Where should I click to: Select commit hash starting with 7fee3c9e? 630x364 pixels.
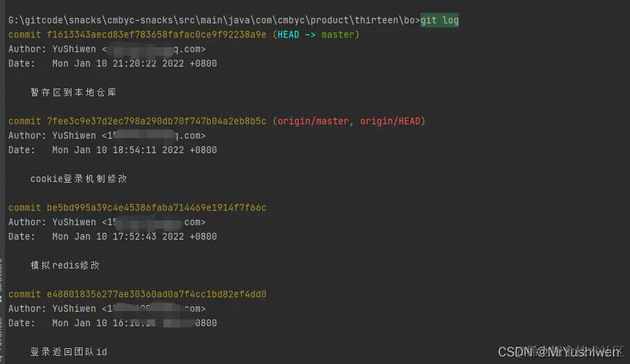point(156,121)
